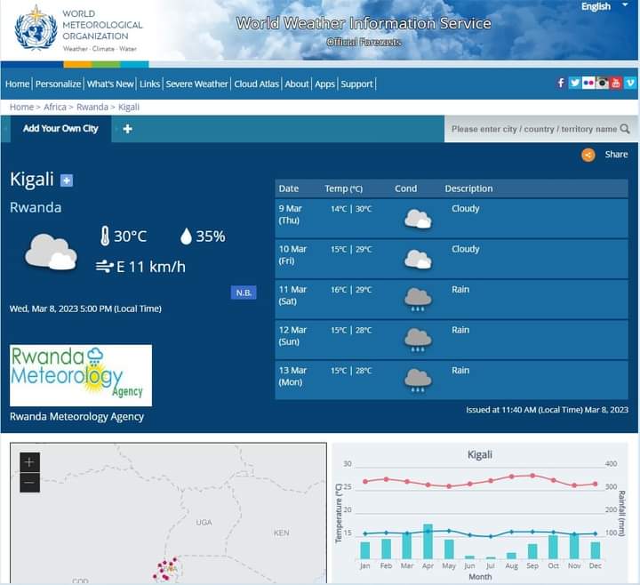Open the Vimeo social icon
The image size is (640, 585).
click(630, 83)
